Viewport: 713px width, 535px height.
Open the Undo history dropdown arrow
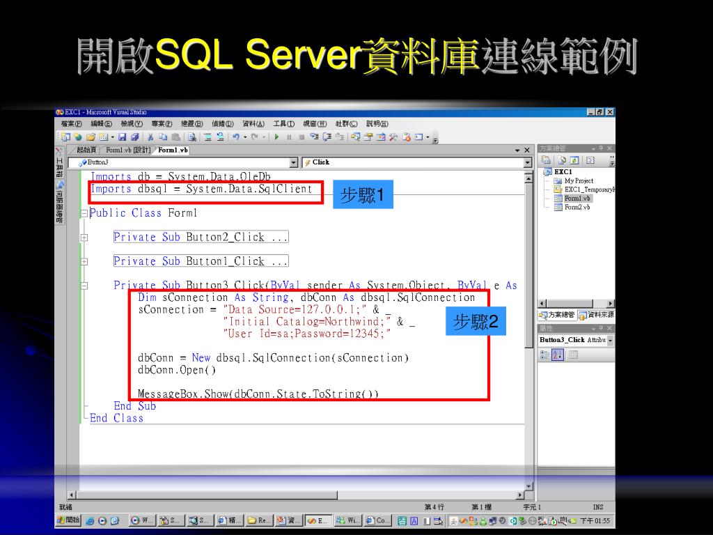click(245, 137)
